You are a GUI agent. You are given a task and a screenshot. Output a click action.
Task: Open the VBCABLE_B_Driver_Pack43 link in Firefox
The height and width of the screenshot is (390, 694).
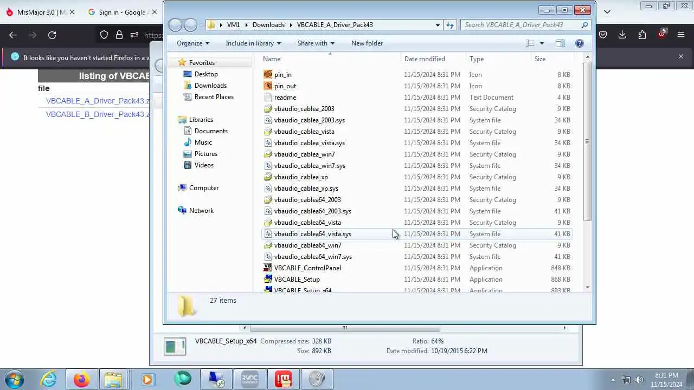[x=98, y=114]
